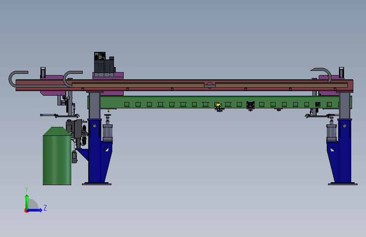Click the blue Z axis arrow of triad
The image size is (366, 237).
[35, 210]
